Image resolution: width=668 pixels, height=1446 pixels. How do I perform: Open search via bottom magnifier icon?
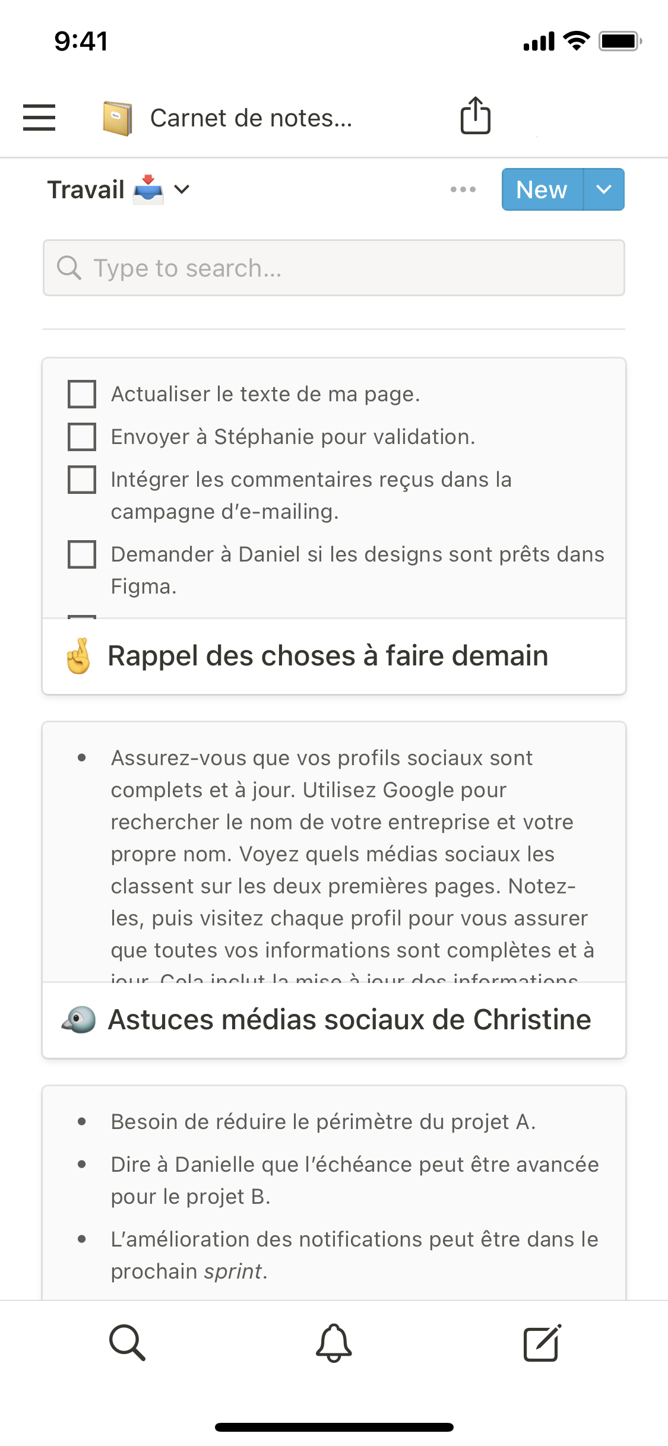click(127, 1342)
